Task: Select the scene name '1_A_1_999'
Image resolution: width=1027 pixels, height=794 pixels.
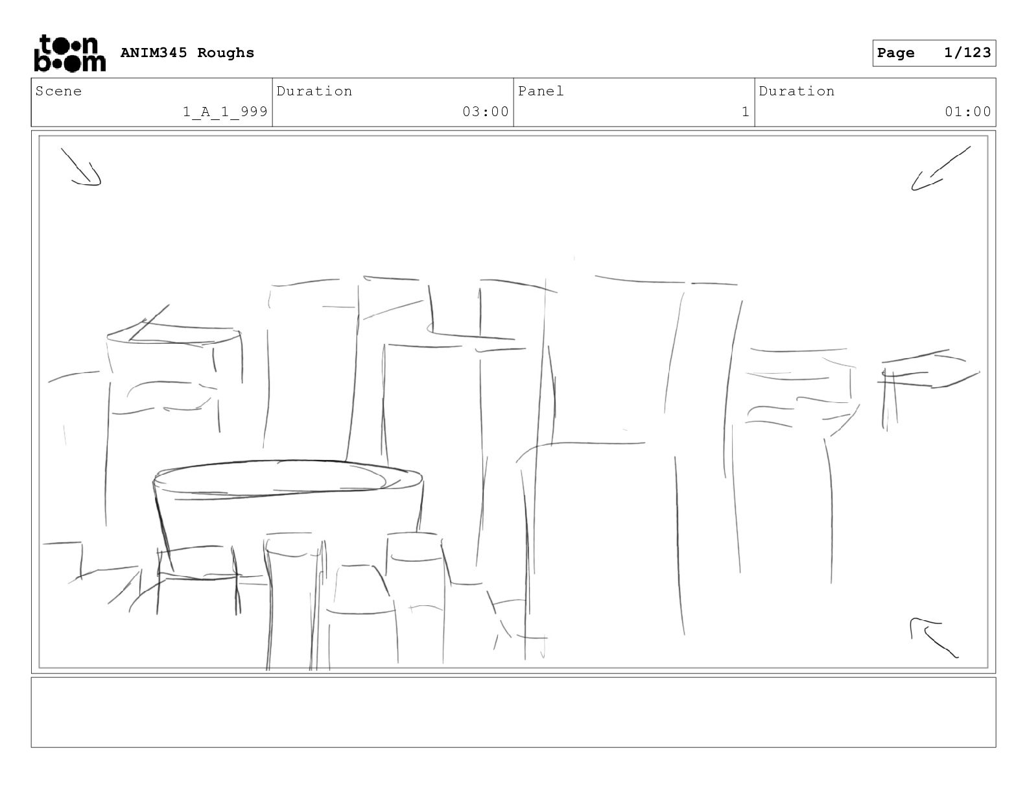Action: tap(225, 112)
